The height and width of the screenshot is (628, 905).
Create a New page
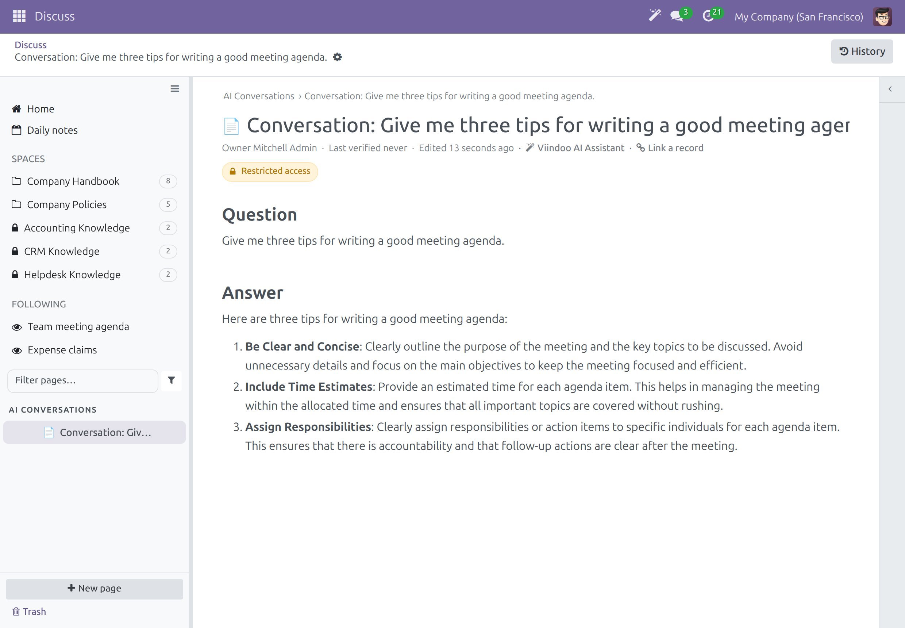[x=95, y=589]
